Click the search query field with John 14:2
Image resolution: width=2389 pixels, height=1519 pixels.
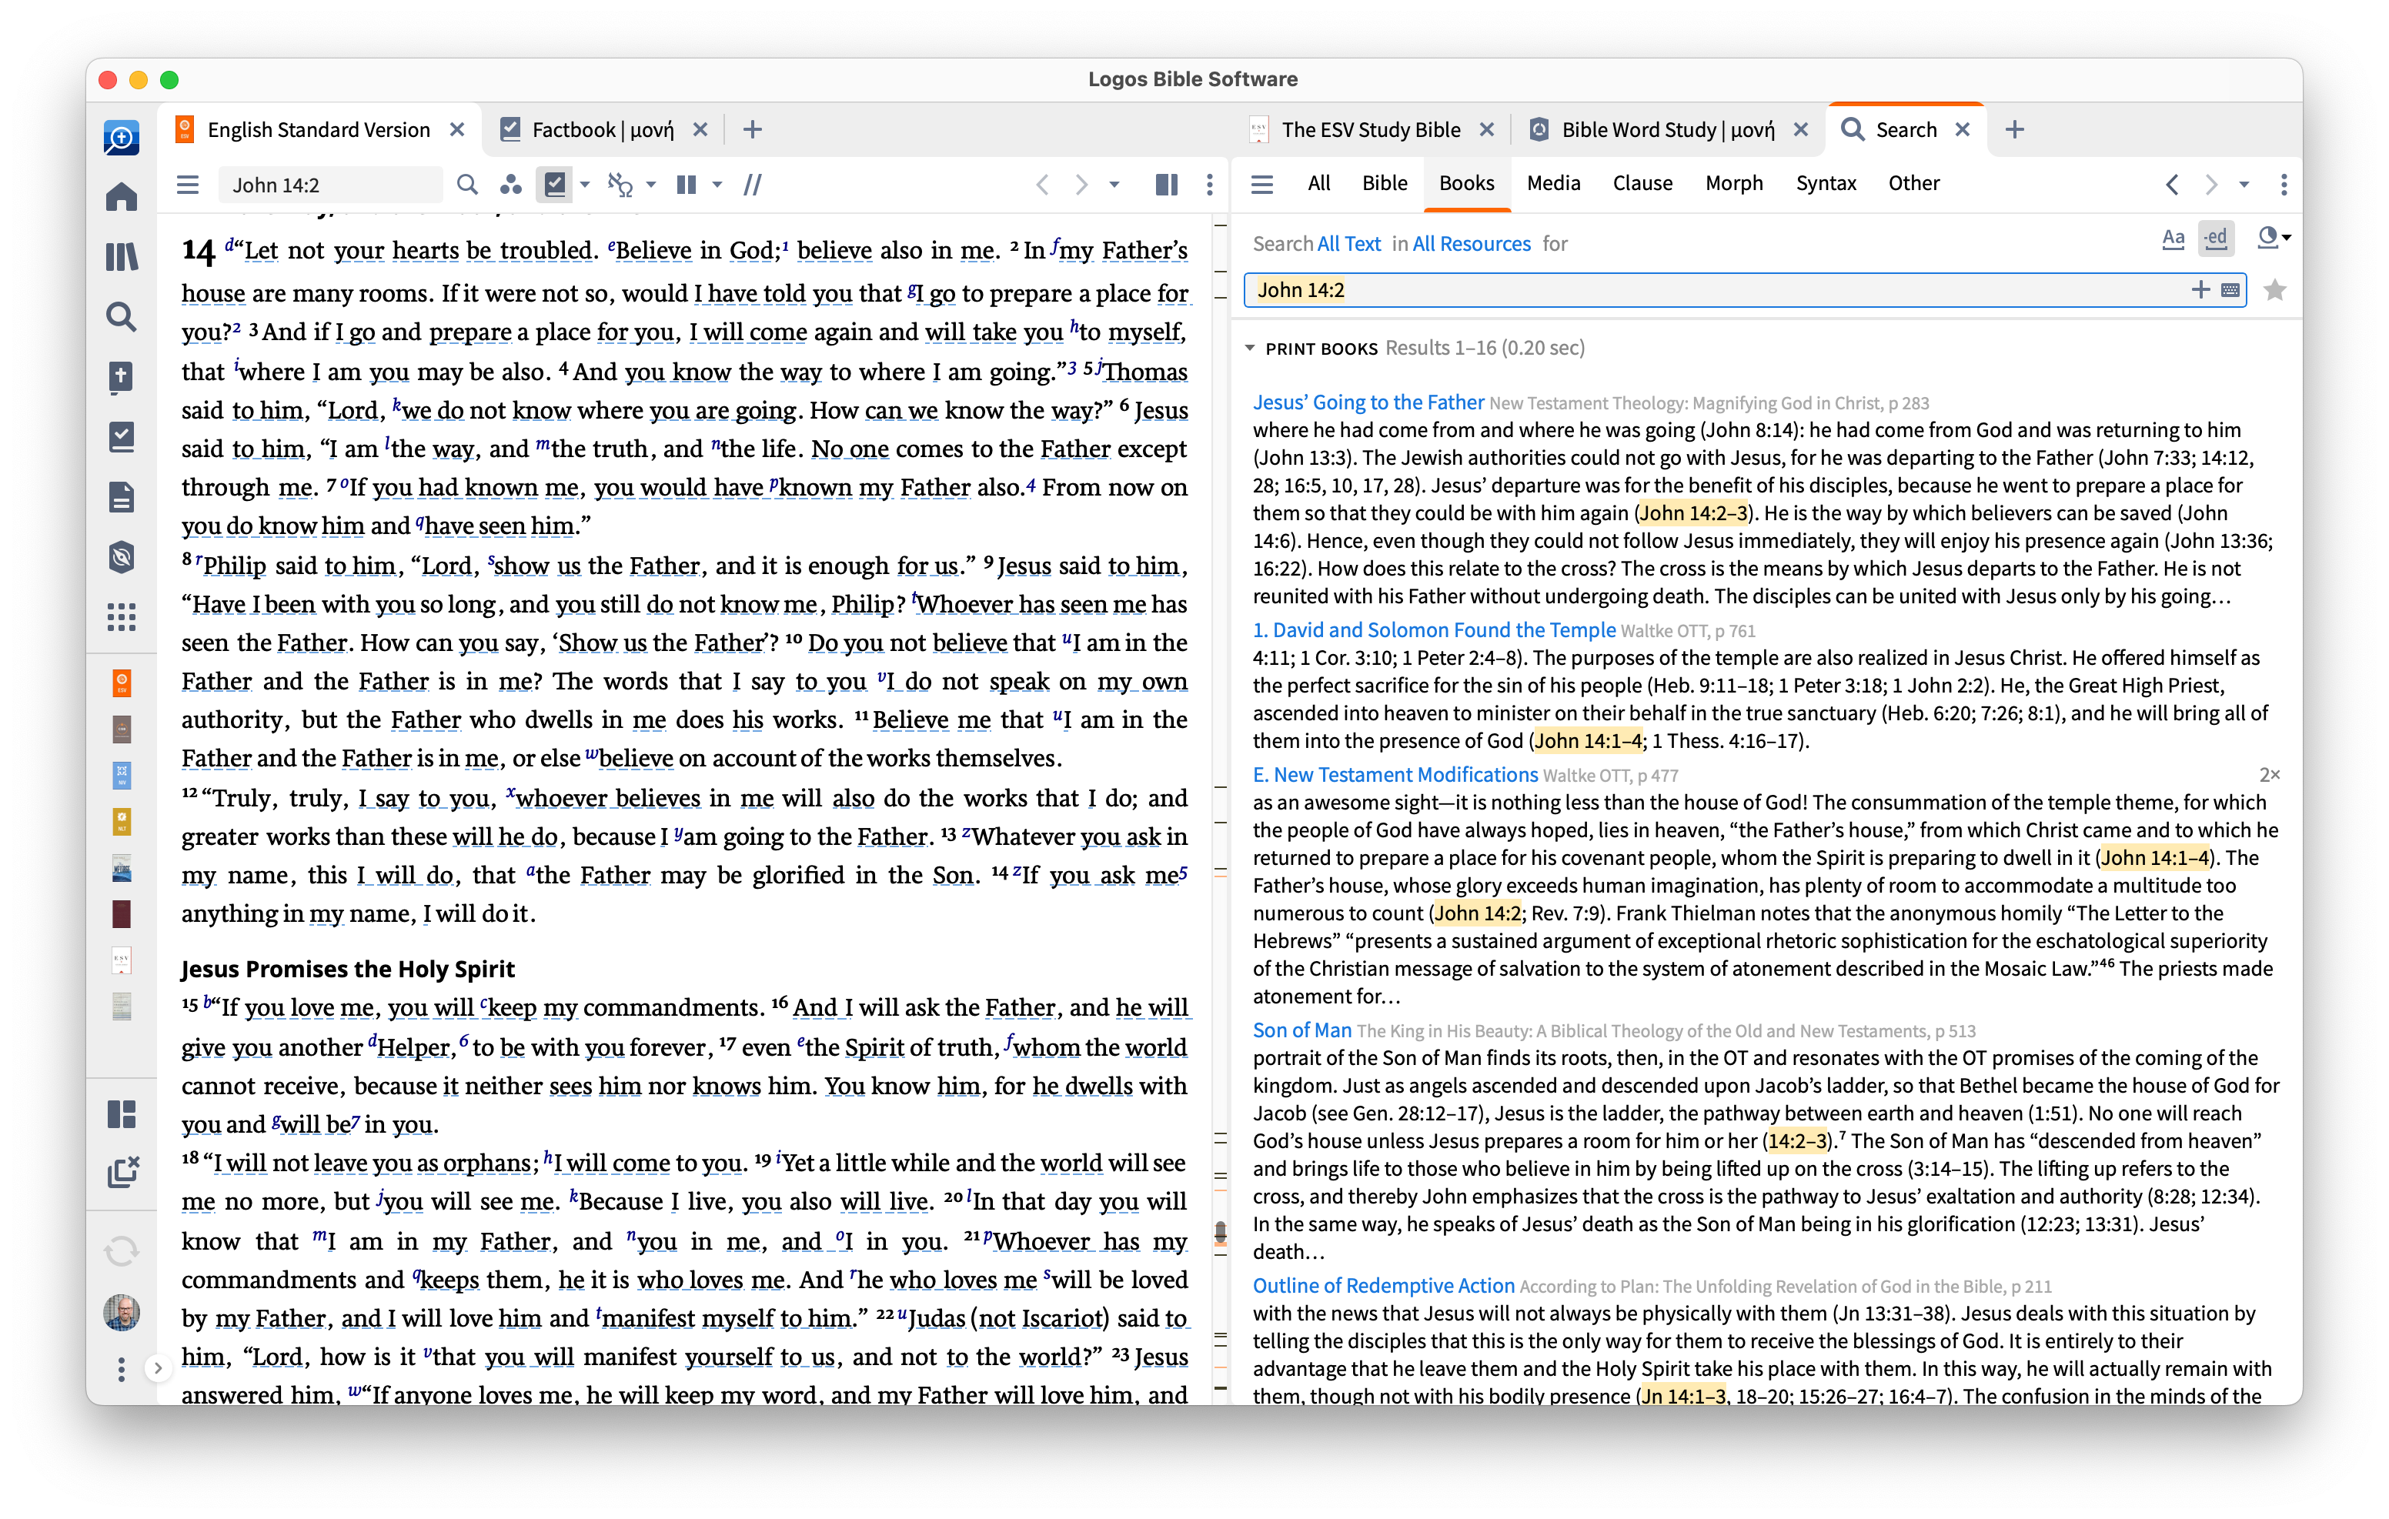click(x=1744, y=289)
